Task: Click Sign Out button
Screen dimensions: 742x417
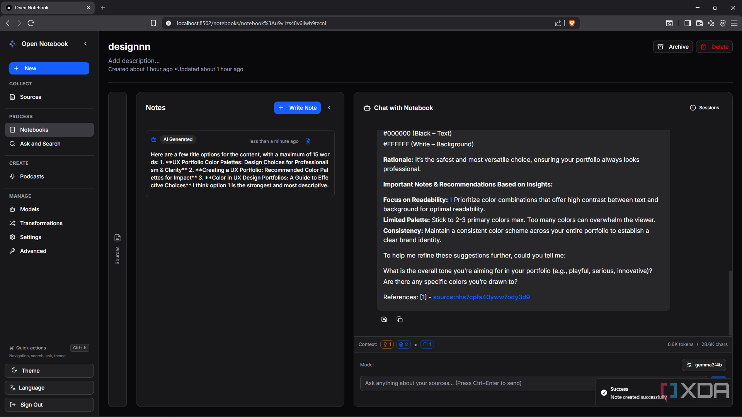Action: pos(49,405)
